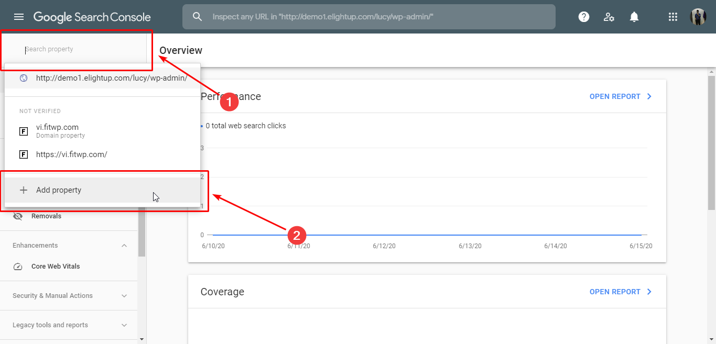
Task: Expand Security & Manual Actions section
Action: pyautogui.click(x=69, y=296)
